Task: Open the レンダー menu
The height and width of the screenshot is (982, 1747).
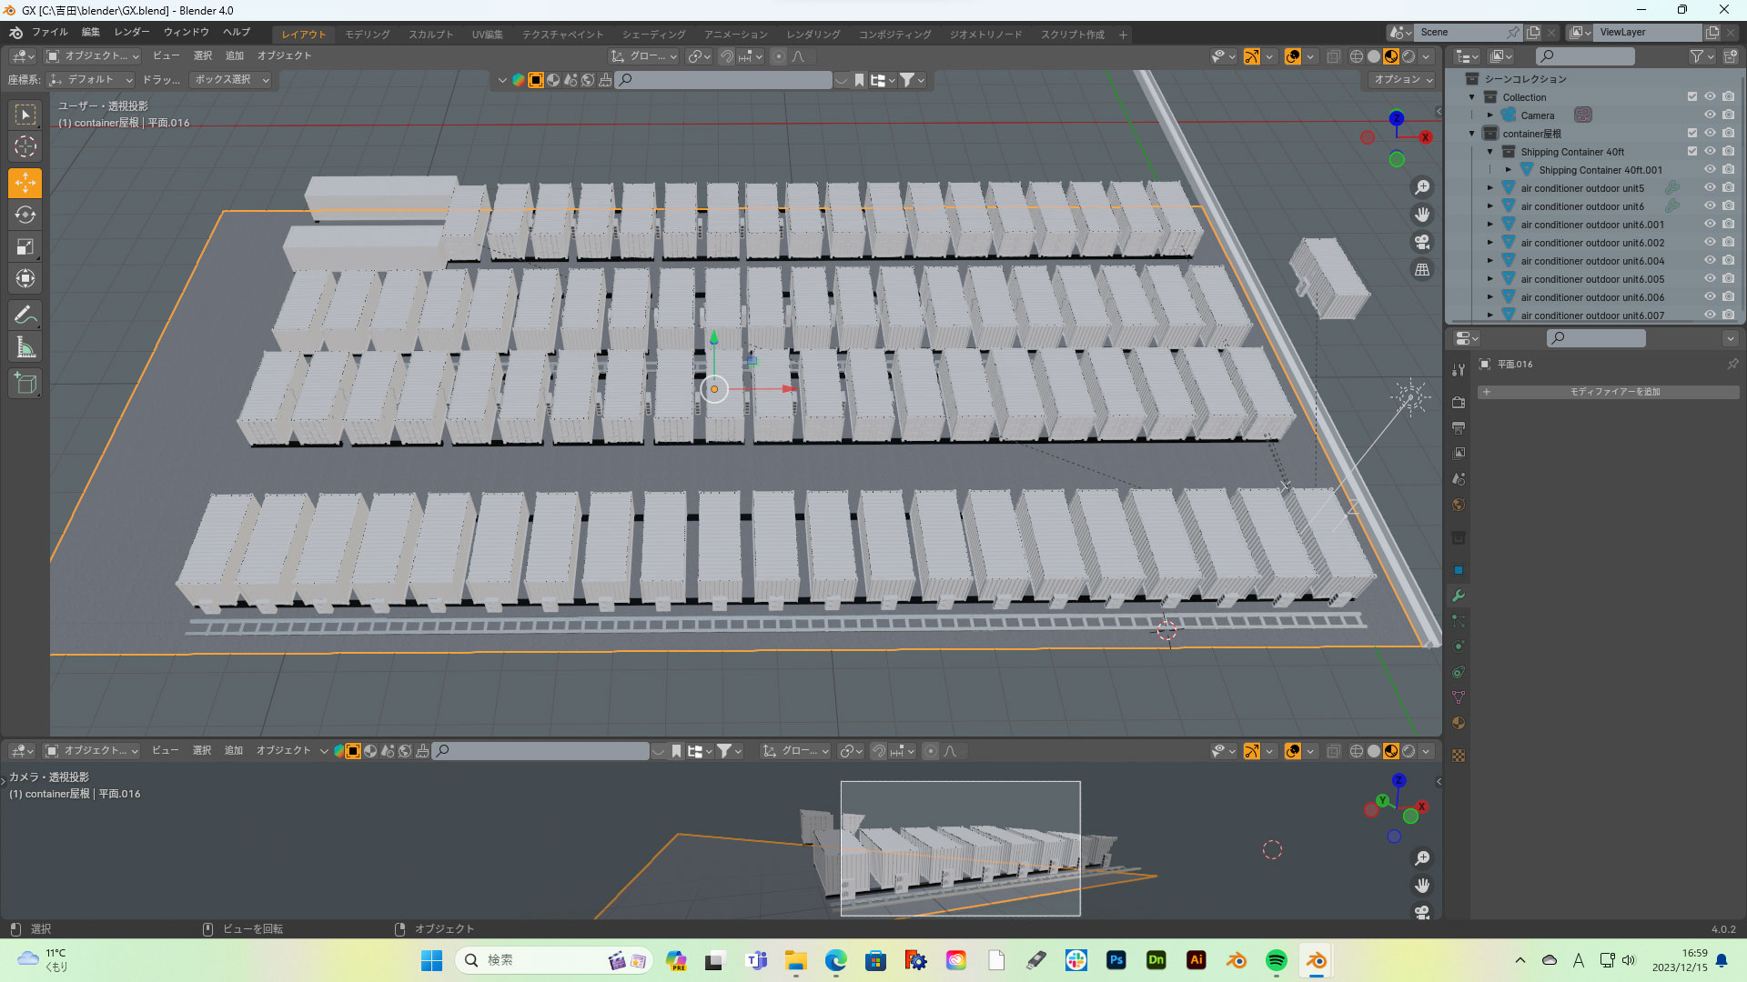Action: pyautogui.click(x=132, y=33)
